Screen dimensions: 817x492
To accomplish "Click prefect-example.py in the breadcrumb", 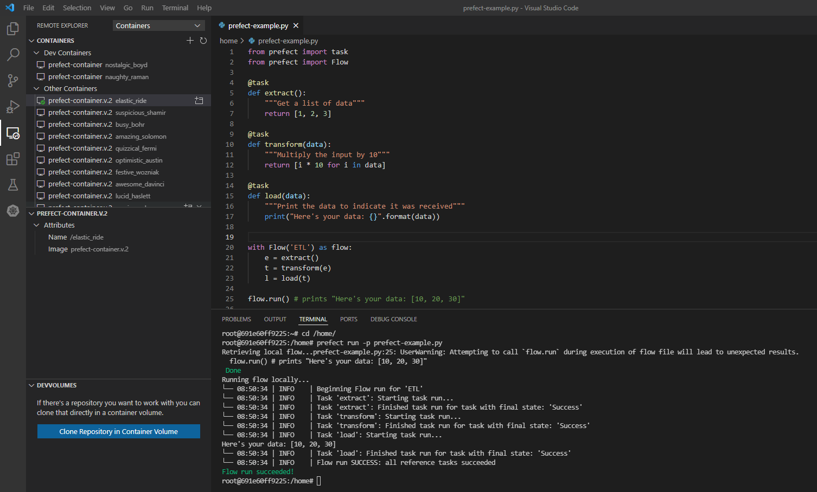I will coord(288,41).
